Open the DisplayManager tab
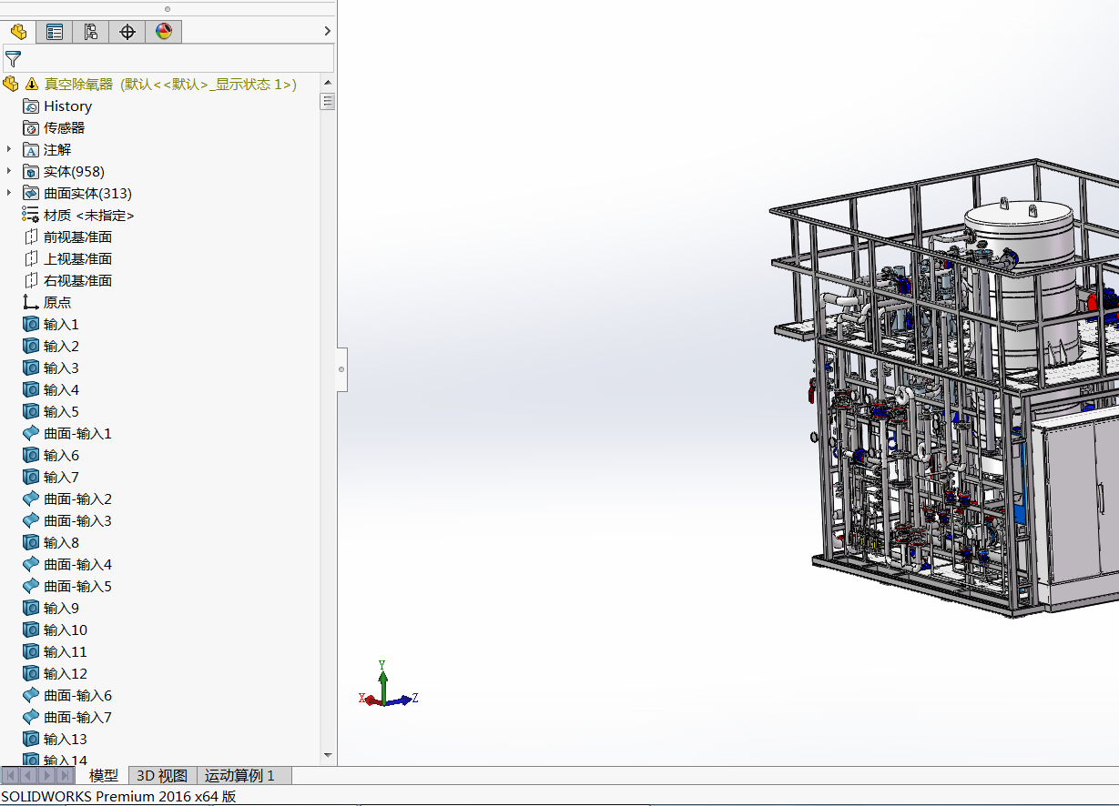 click(164, 32)
